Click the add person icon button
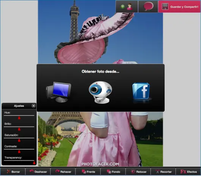201x176 pixels. point(127,6)
